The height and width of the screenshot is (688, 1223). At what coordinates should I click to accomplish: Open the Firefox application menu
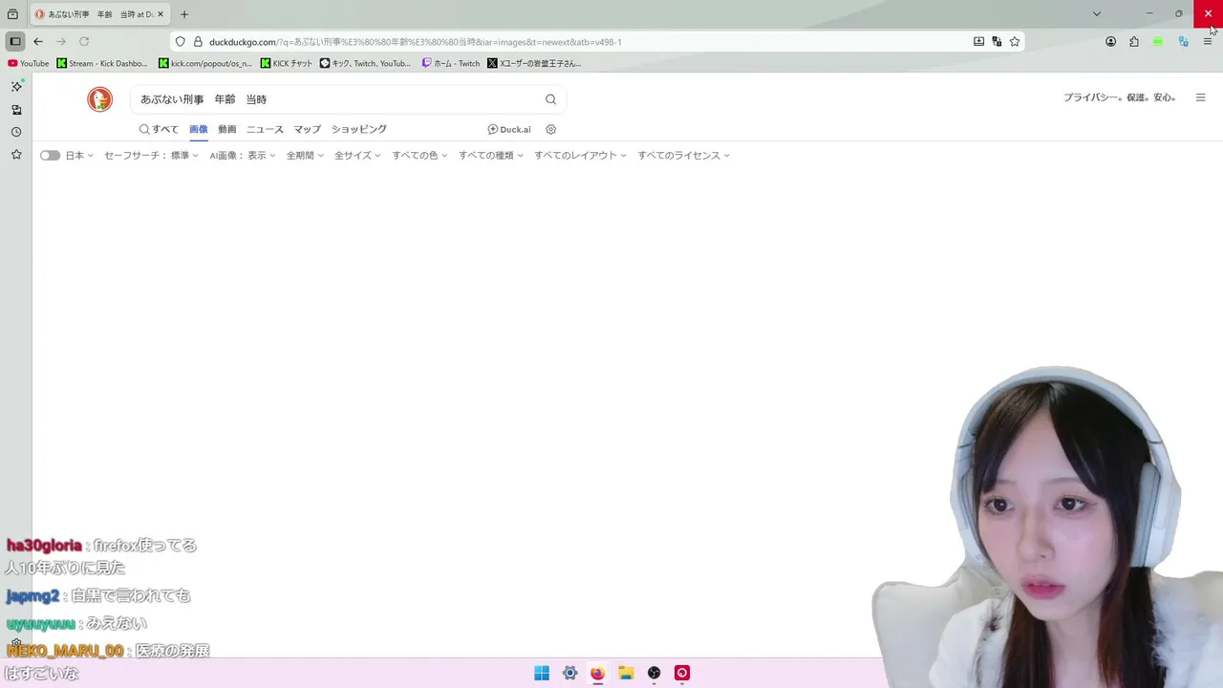1208,42
